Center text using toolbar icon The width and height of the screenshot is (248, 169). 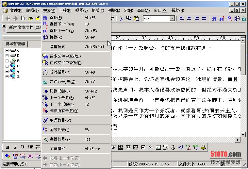(189, 19)
